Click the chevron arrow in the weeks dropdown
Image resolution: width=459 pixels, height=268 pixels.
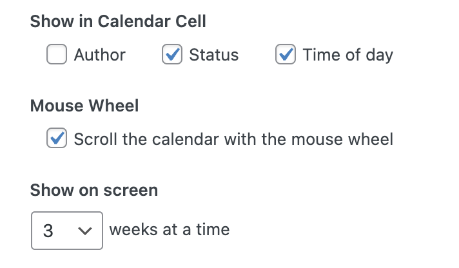(85, 231)
